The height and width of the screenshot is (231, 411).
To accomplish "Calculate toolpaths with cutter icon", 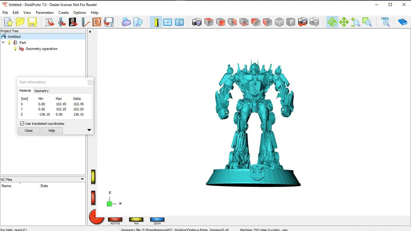I will pos(85,22).
